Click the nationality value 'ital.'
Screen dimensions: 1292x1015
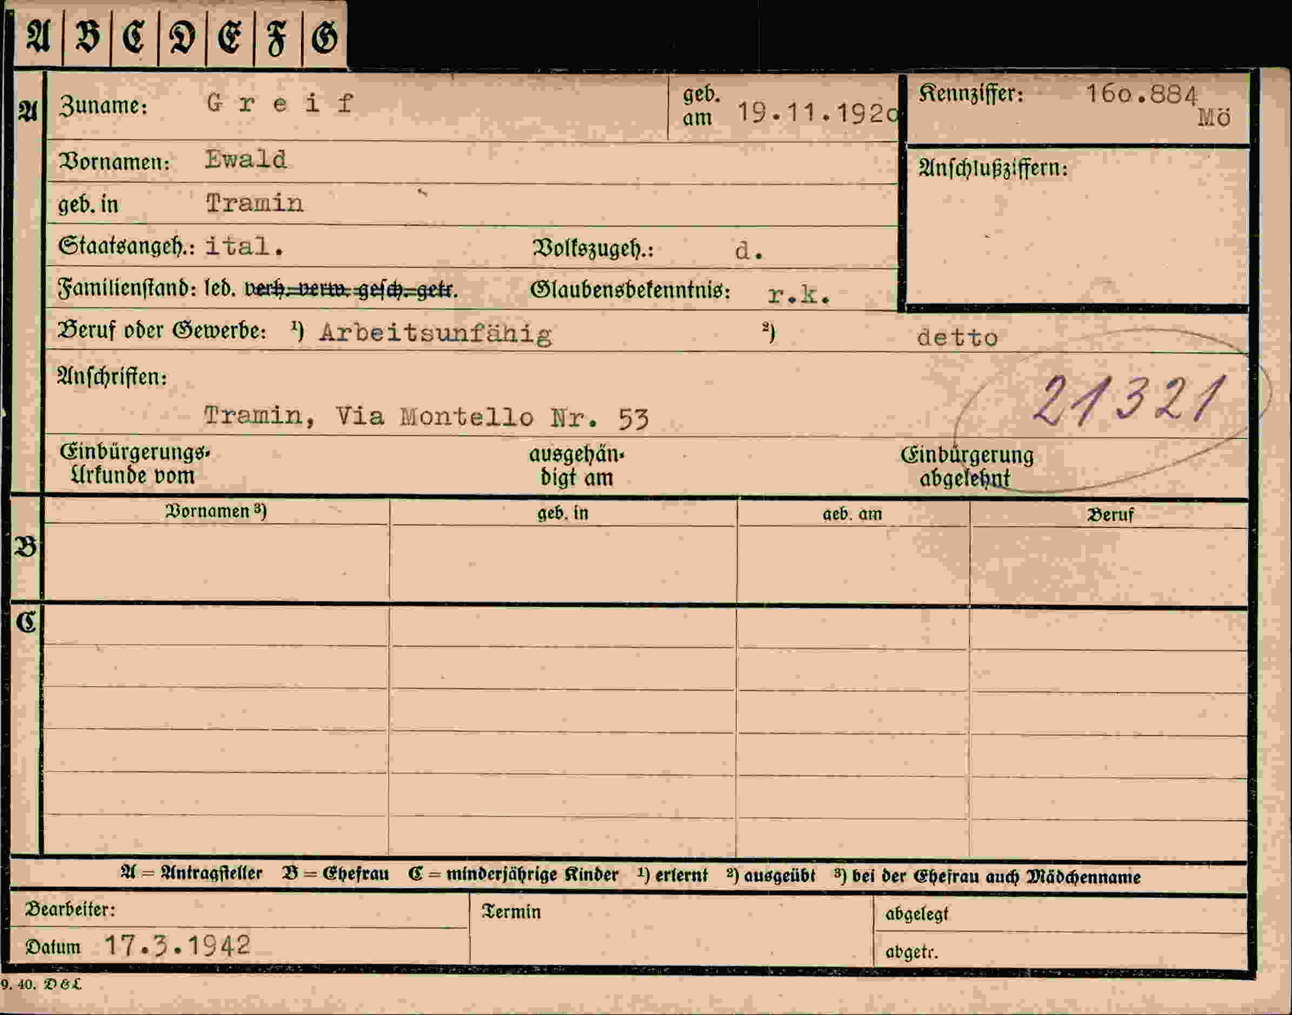[244, 245]
